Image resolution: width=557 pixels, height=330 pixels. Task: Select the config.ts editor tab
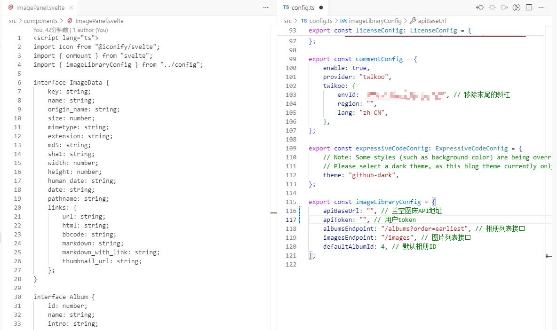tap(302, 8)
